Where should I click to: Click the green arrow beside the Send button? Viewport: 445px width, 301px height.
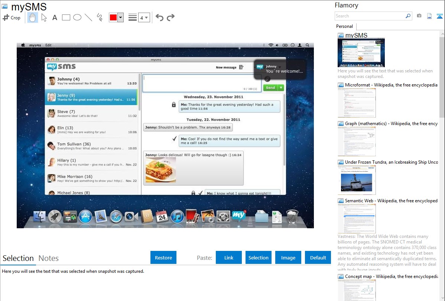[x=281, y=88]
